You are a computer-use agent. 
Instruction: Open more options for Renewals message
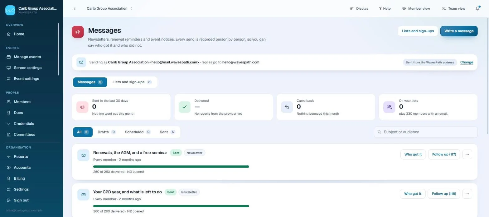point(467,154)
